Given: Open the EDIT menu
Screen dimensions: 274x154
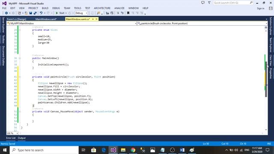Looking at the screenshot, I should (x=13, y=8).
